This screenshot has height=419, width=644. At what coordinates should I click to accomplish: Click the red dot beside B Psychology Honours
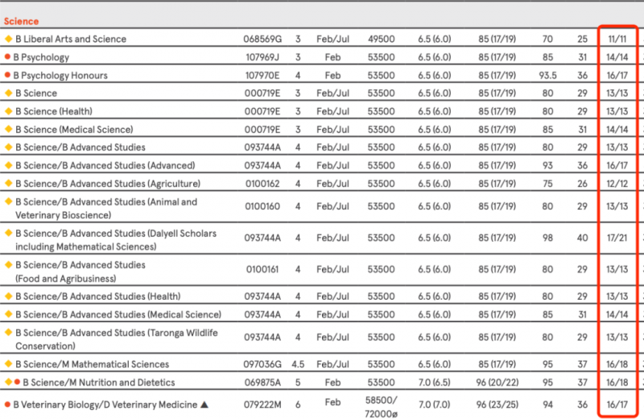(7, 75)
